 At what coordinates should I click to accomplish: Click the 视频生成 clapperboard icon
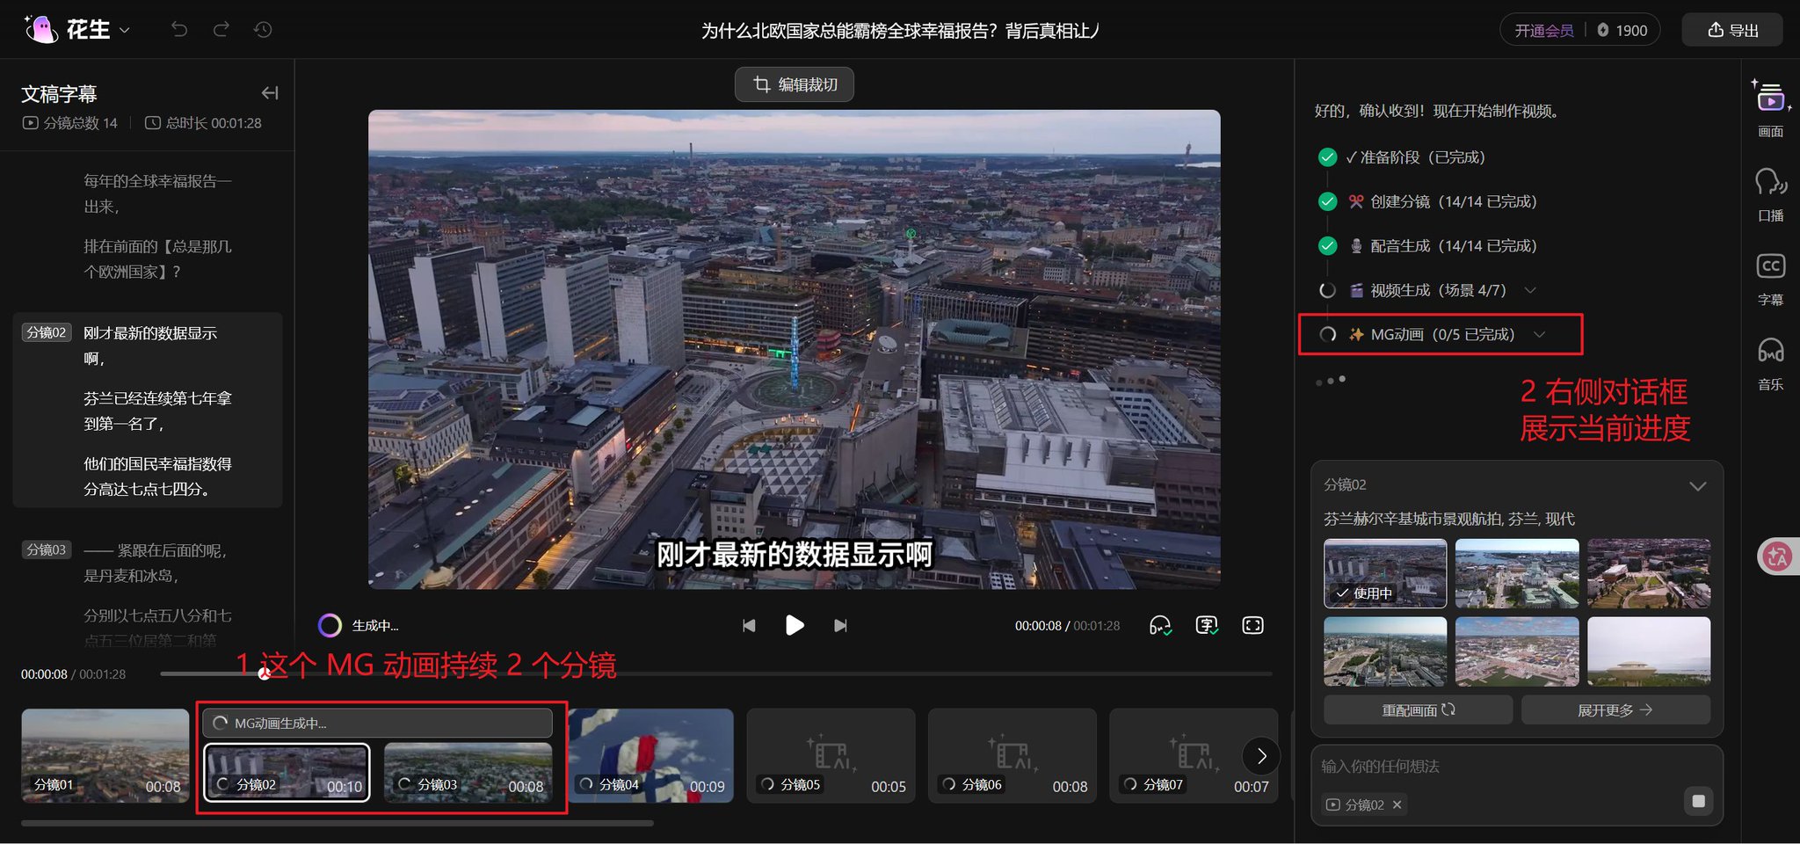coord(1356,290)
